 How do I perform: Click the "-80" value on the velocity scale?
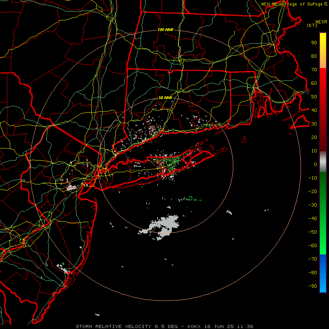click(x=313, y=273)
